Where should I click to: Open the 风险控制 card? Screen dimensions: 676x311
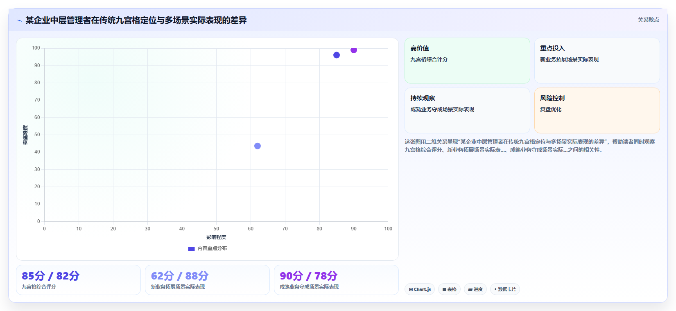(597, 110)
